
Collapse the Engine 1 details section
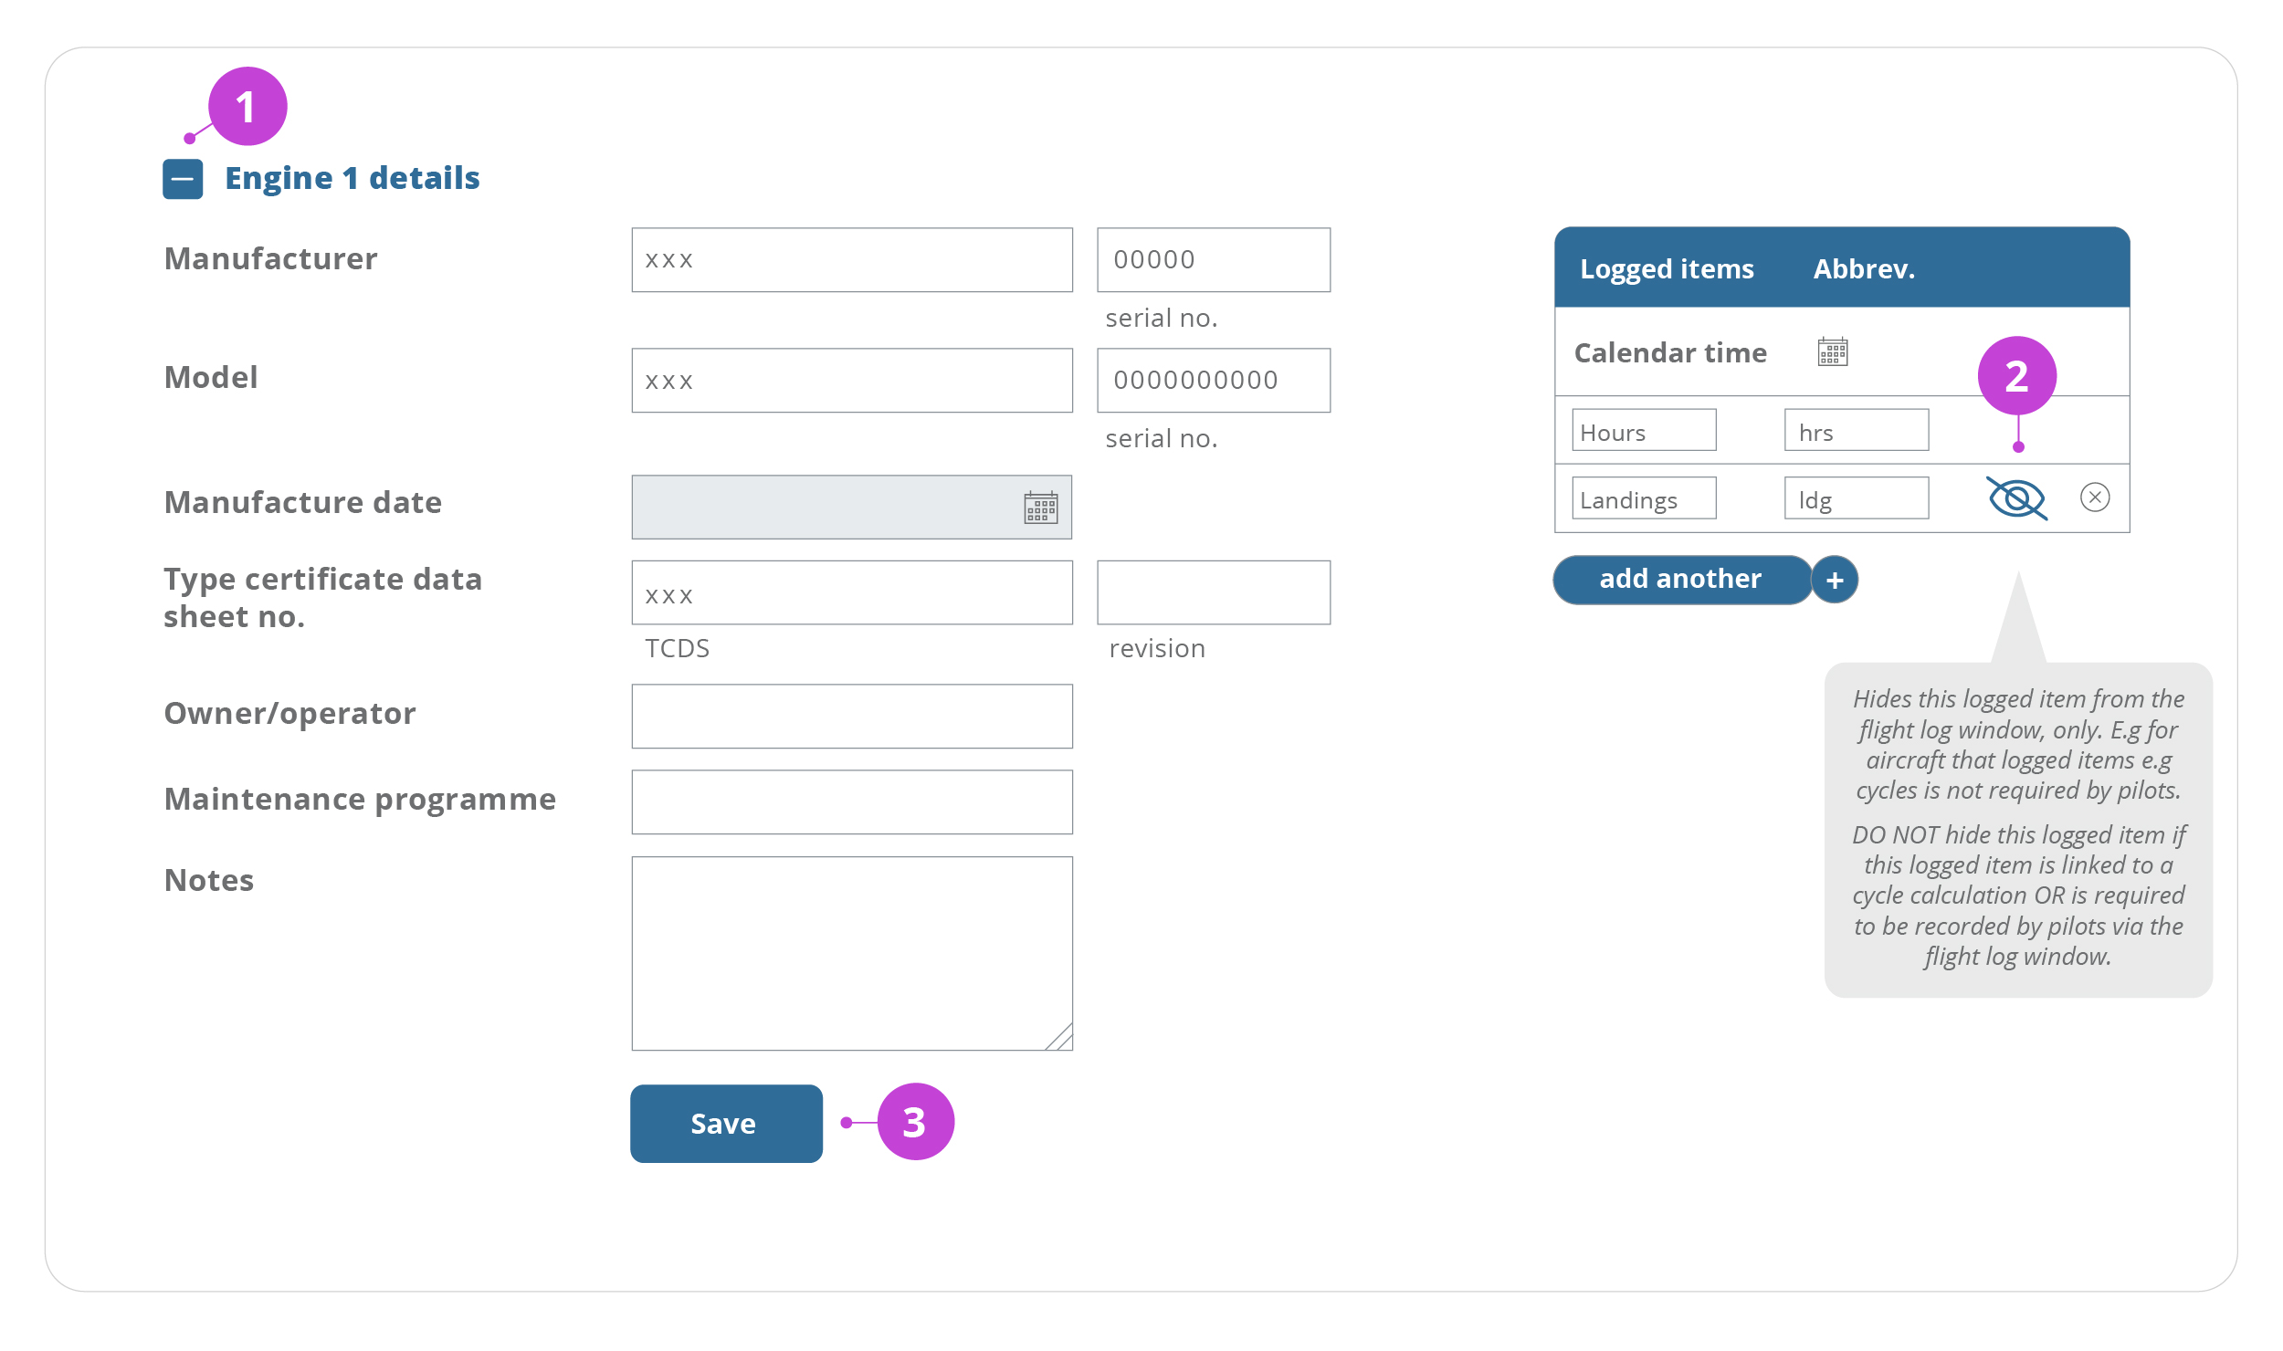[183, 179]
